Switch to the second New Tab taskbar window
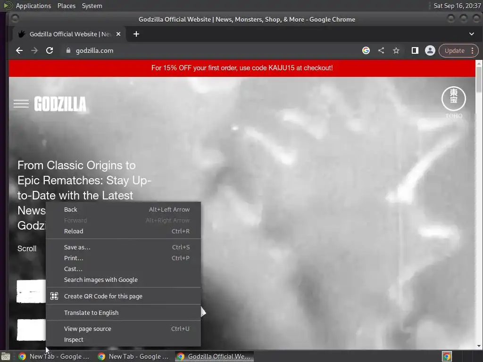This screenshot has width=483, height=362. point(133,356)
